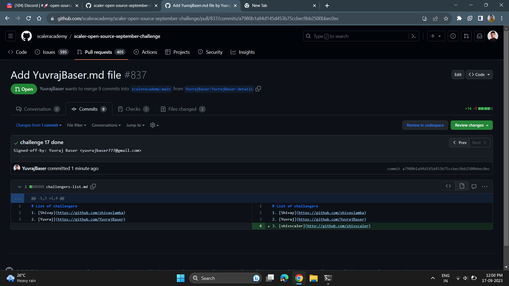Open the Review changes dropdown
This screenshot has height=286, width=509.
click(x=472, y=125)
